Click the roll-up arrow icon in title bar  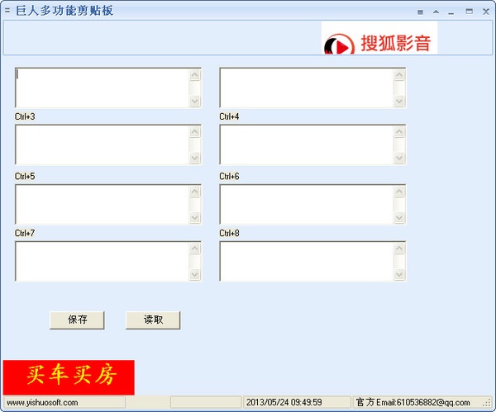point(436,12)
